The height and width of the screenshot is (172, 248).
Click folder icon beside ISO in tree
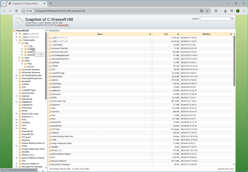[20, 160]
